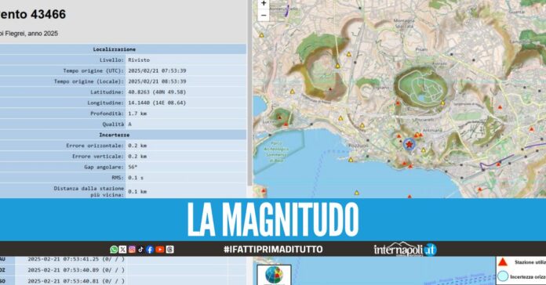Click the red triangle in the legend box
The image size is (546, 285).
click(x=502, y=262)
